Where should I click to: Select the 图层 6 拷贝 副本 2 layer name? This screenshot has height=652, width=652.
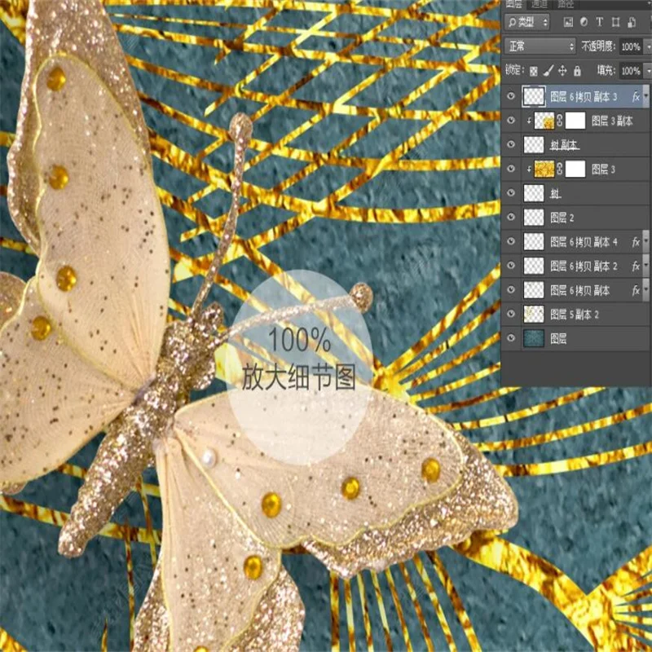click(x=584, y=267)
